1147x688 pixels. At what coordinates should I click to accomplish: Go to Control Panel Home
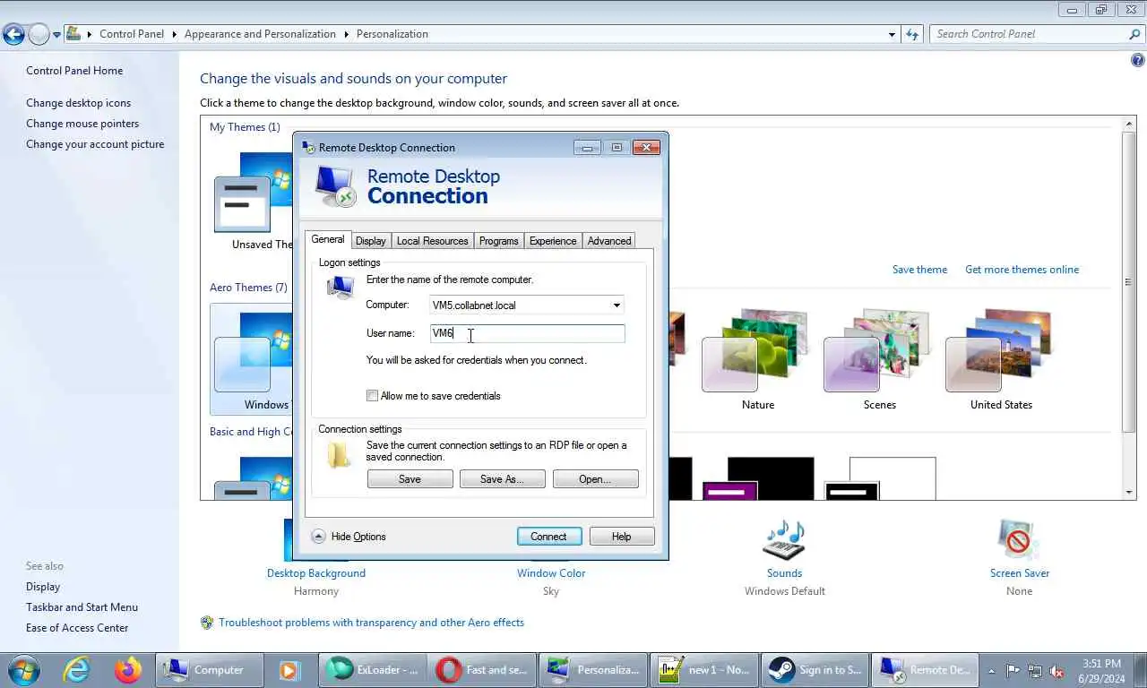(74, 71)
